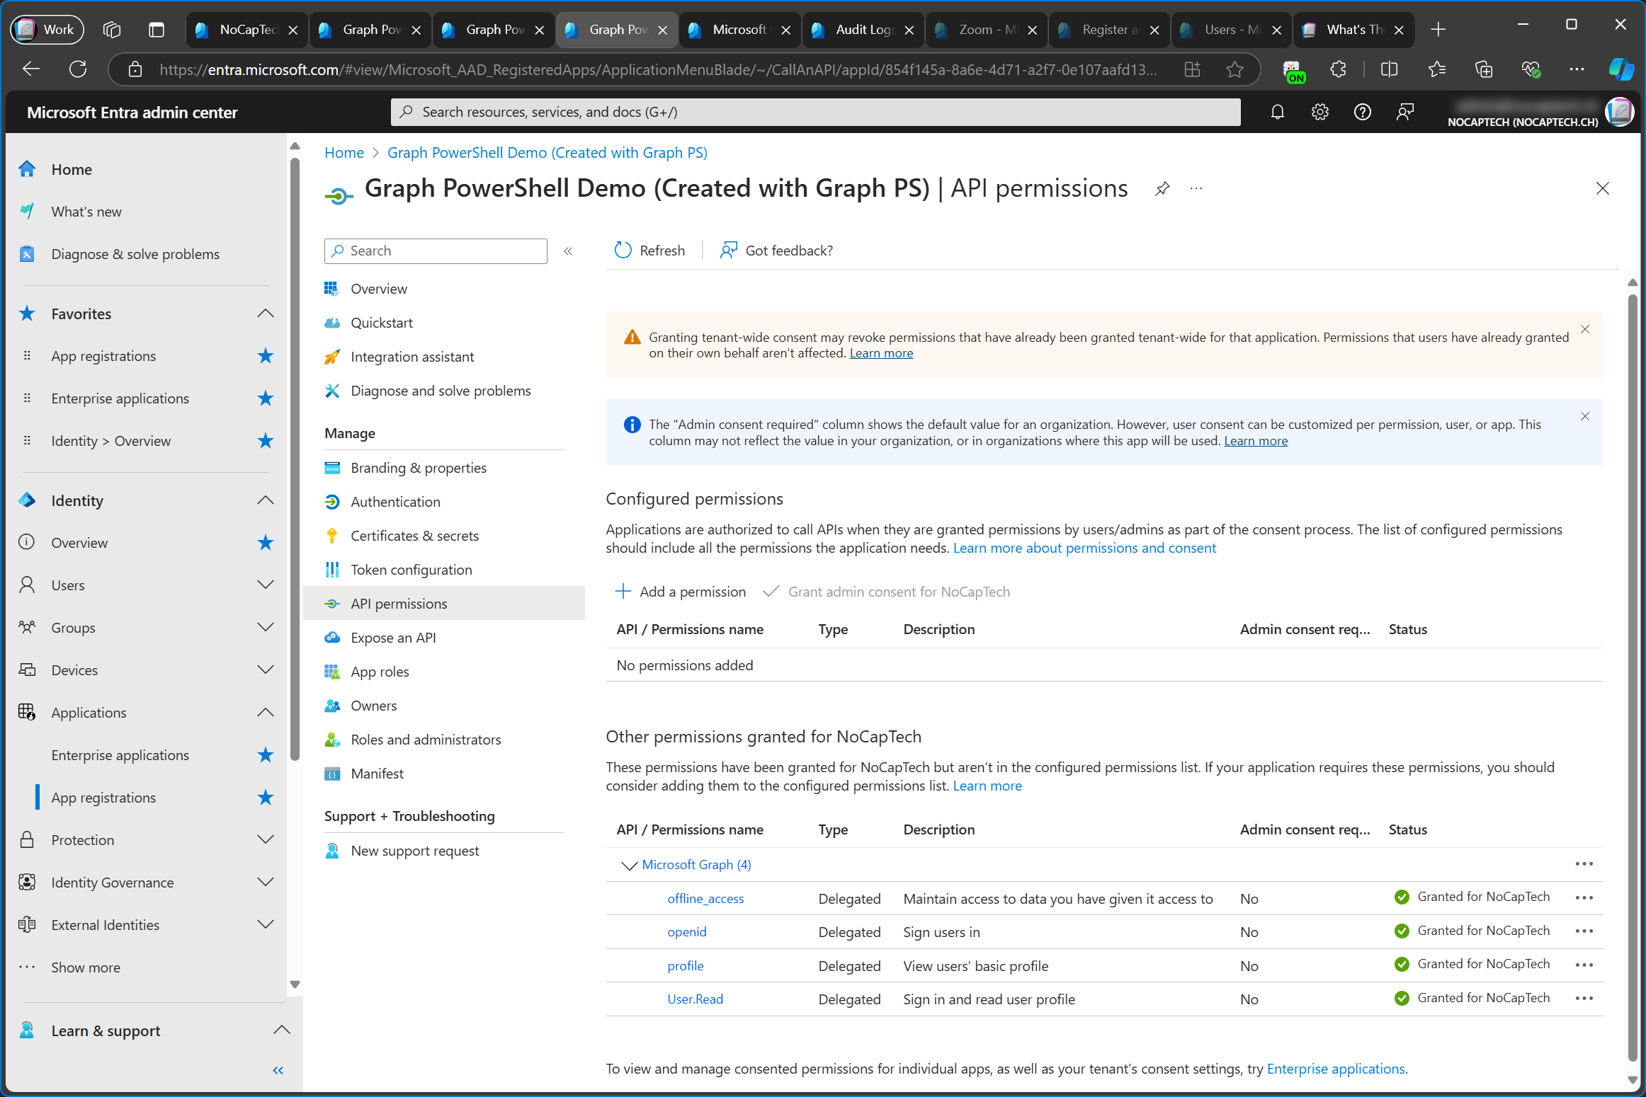
Task: Click the offline_access permission link
Action: pos(704,897)
